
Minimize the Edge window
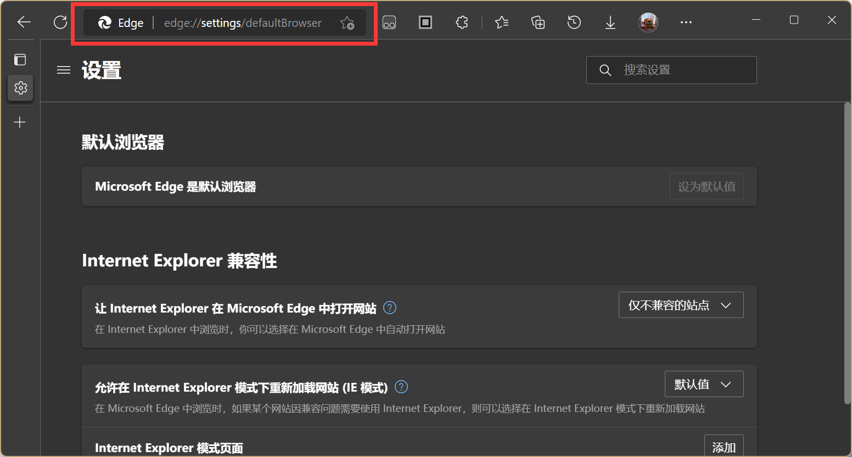pos(756,20)
